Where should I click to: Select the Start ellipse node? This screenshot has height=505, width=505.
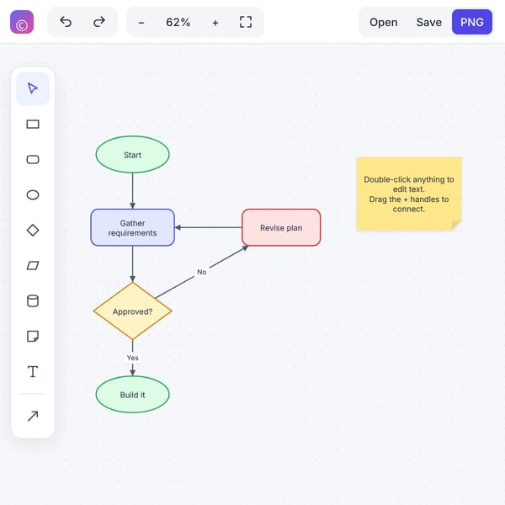point(132,155)
